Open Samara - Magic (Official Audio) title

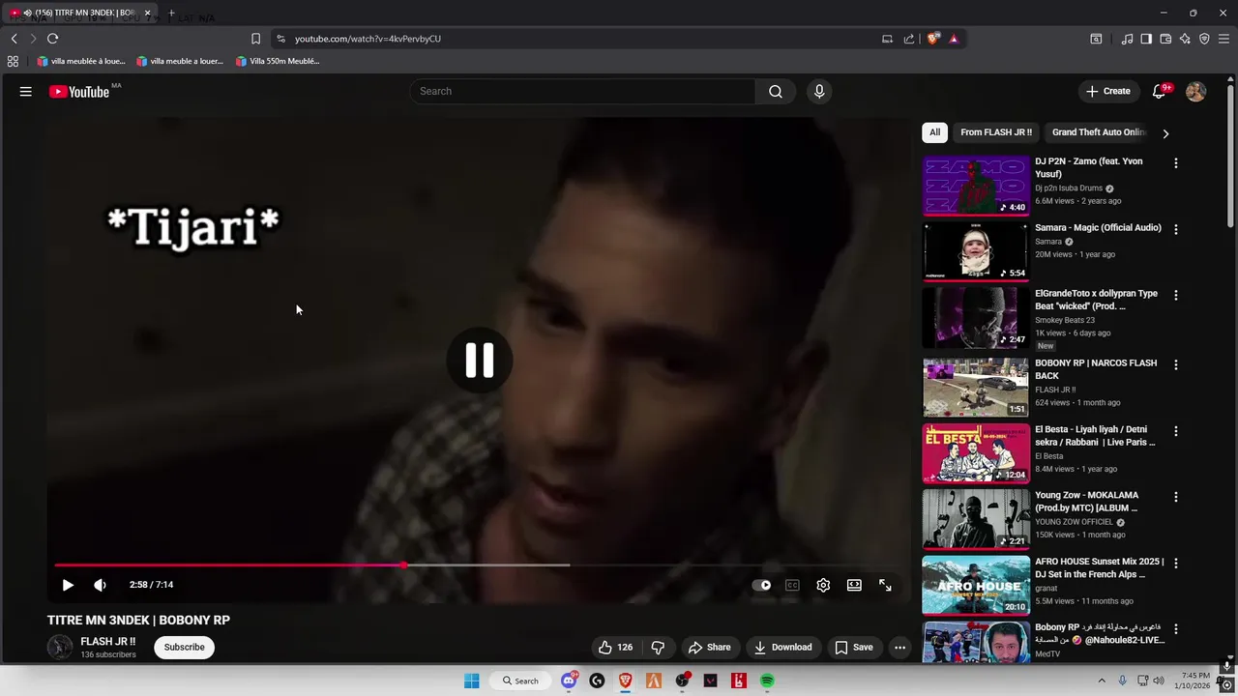click(1098, 228)
